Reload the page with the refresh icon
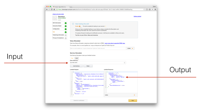Viewport: 216px width, 111px height. [52, 9]
